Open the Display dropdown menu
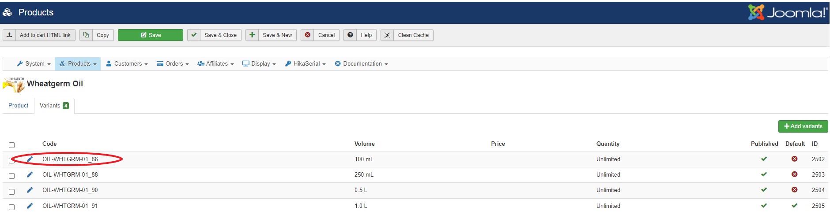 click(259, 64)
